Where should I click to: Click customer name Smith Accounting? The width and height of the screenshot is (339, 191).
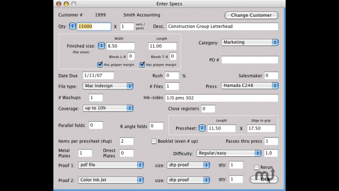(142, 15)
